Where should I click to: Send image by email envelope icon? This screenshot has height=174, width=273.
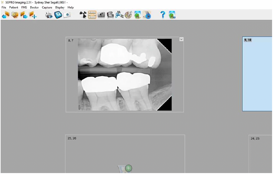coord(67,15)
